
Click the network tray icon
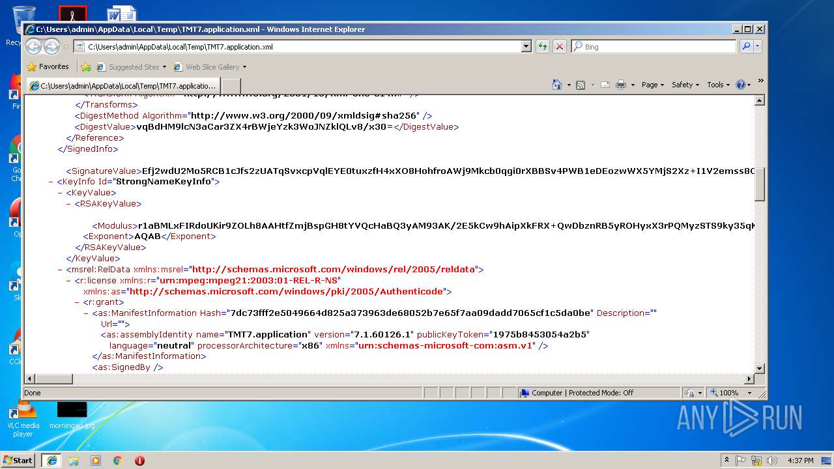tap(756, 460)
